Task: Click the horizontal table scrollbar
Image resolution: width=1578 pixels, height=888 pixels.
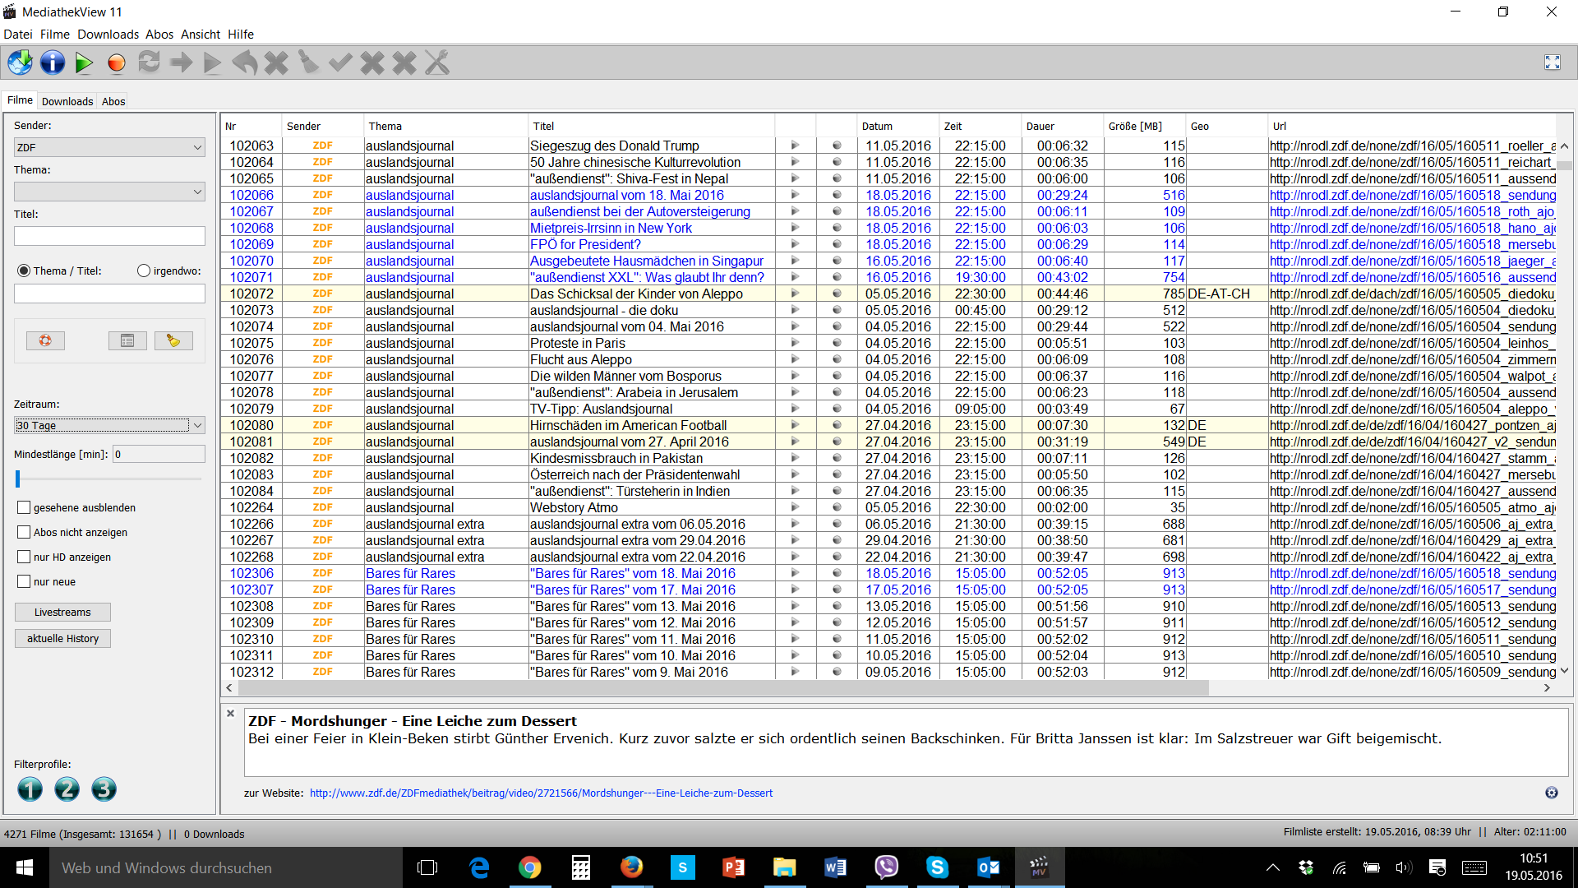Action: [723, 687]
